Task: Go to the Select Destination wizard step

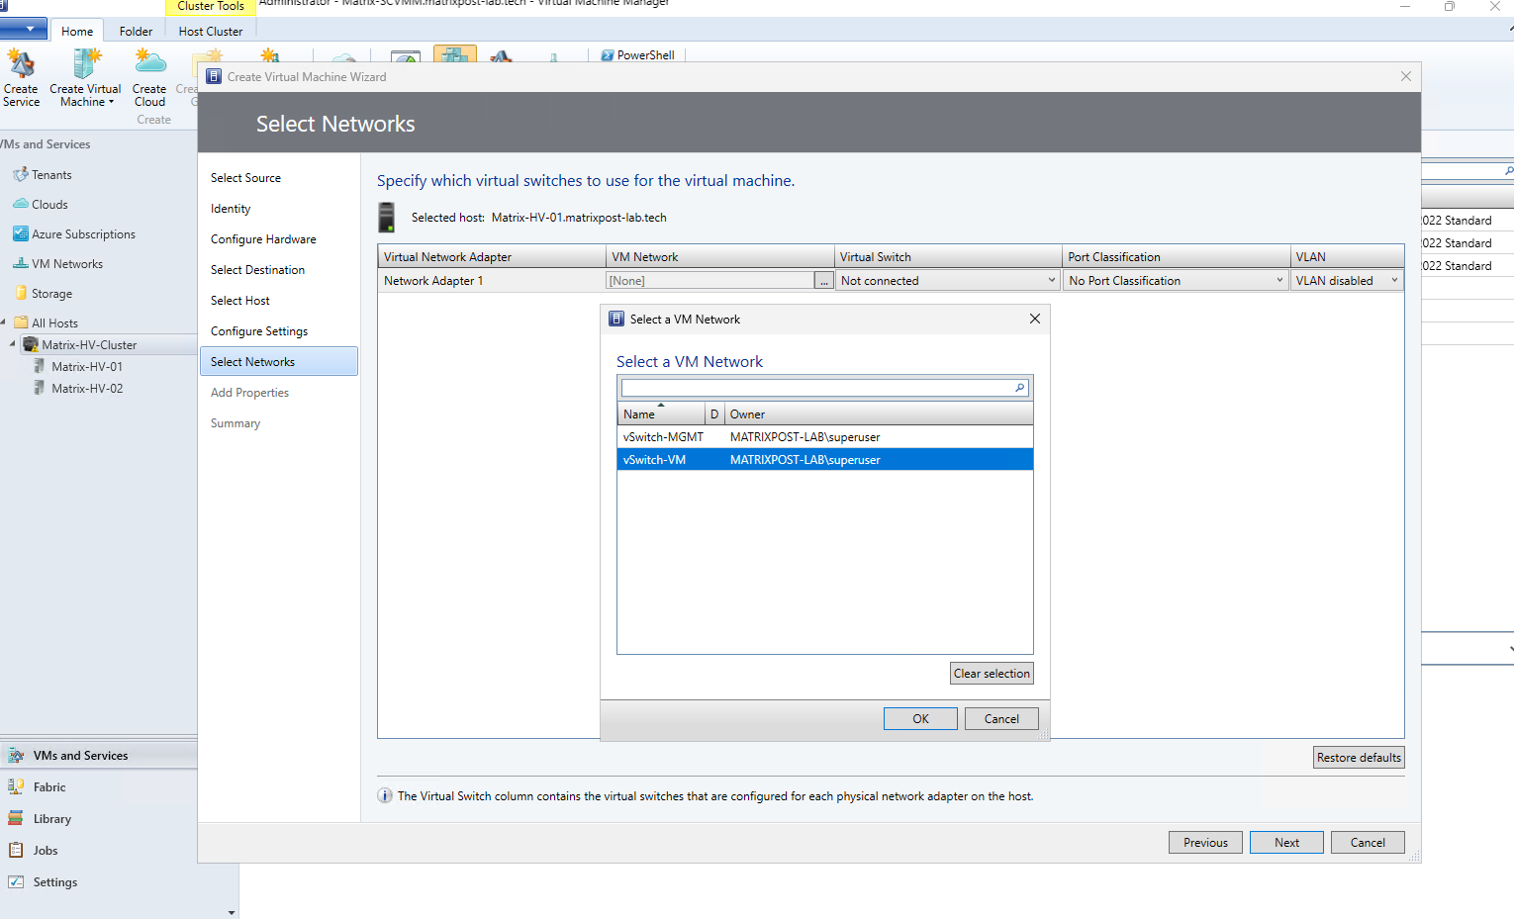Action: [x=257, y=270]
